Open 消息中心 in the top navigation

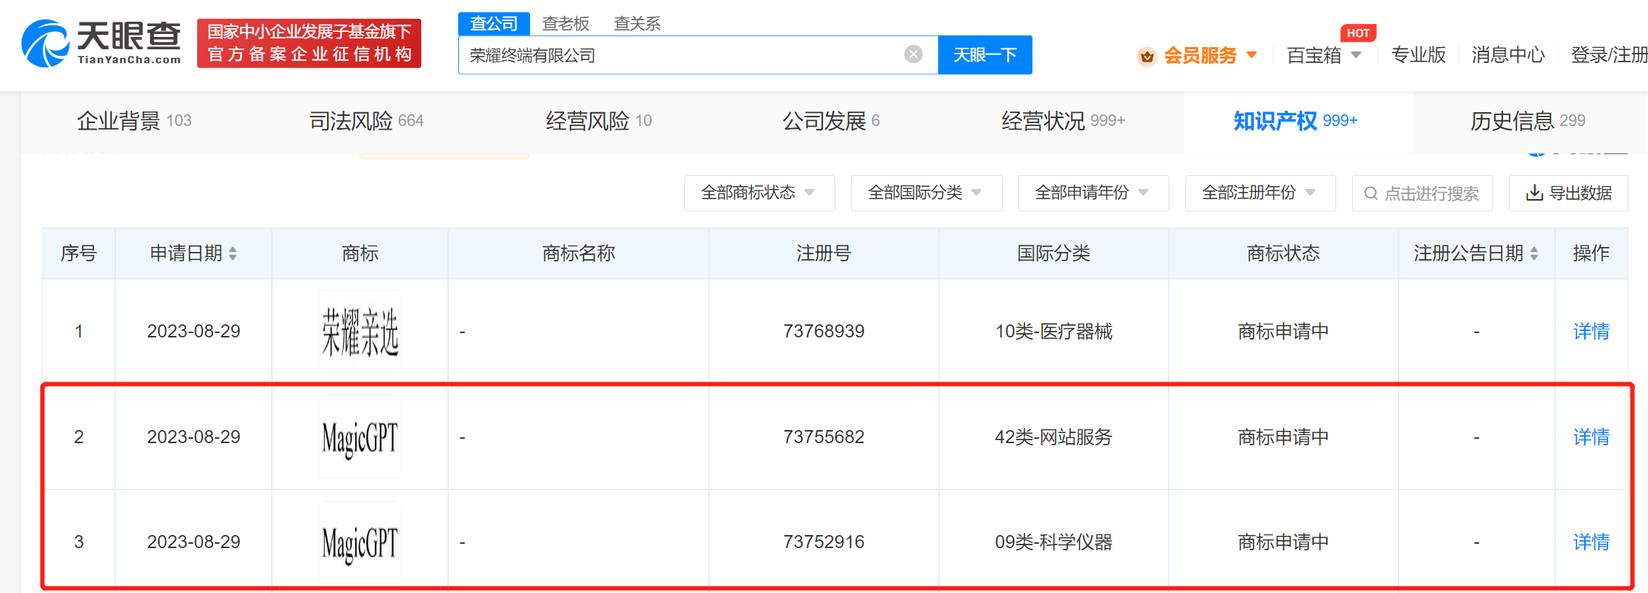tap(1508, 56)
